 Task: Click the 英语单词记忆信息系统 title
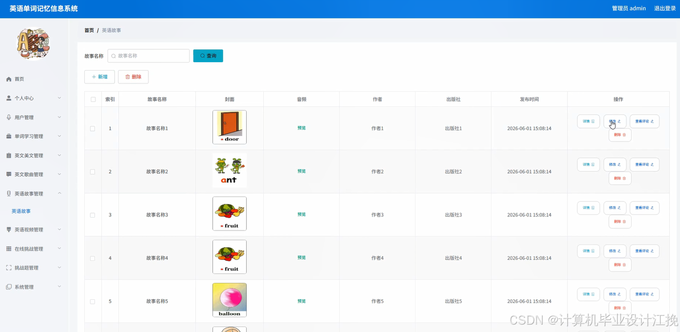[x=44, y=8]
